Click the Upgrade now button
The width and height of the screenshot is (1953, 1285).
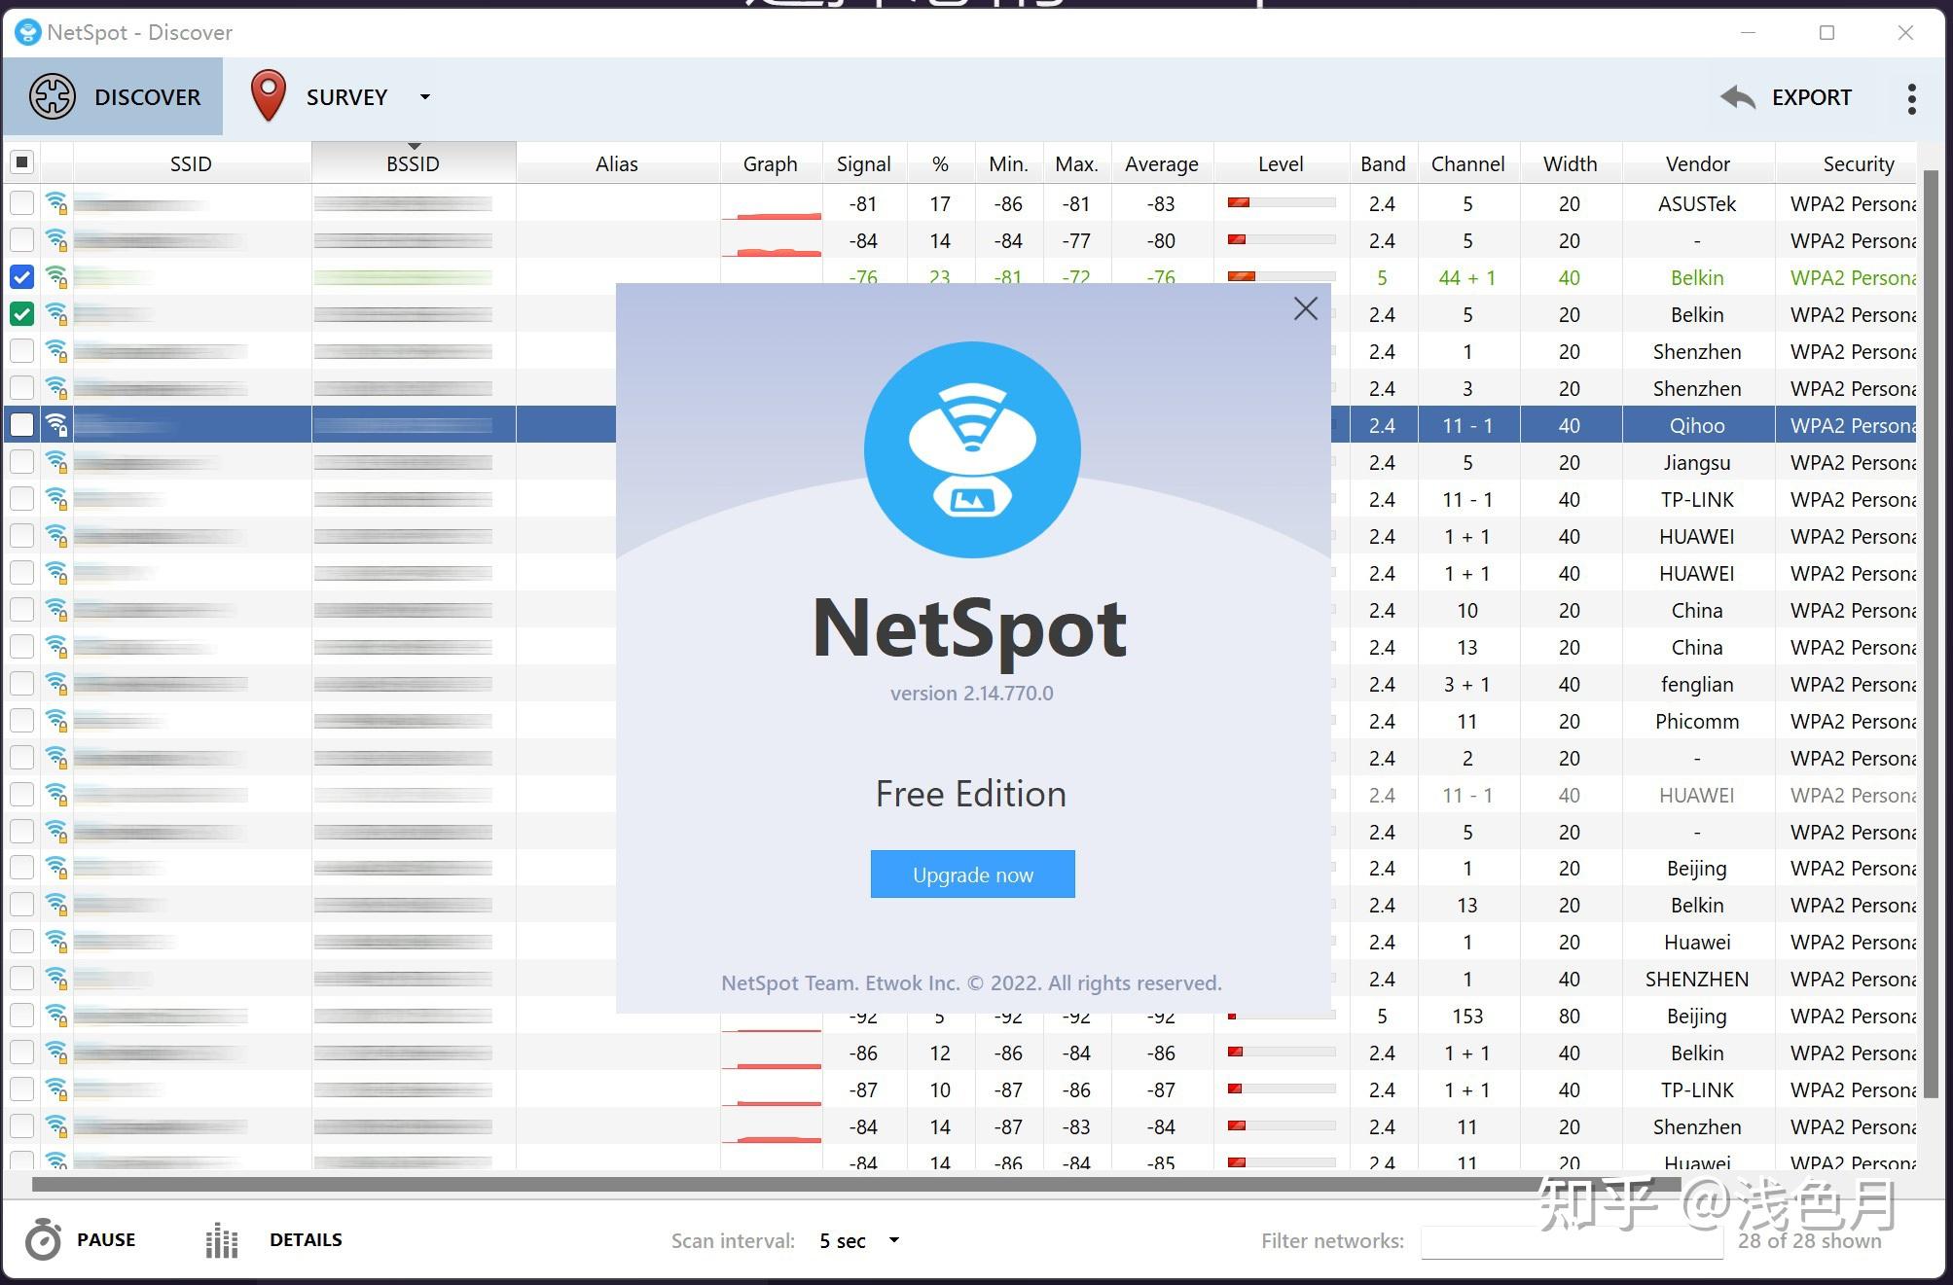tap(972, 874)
